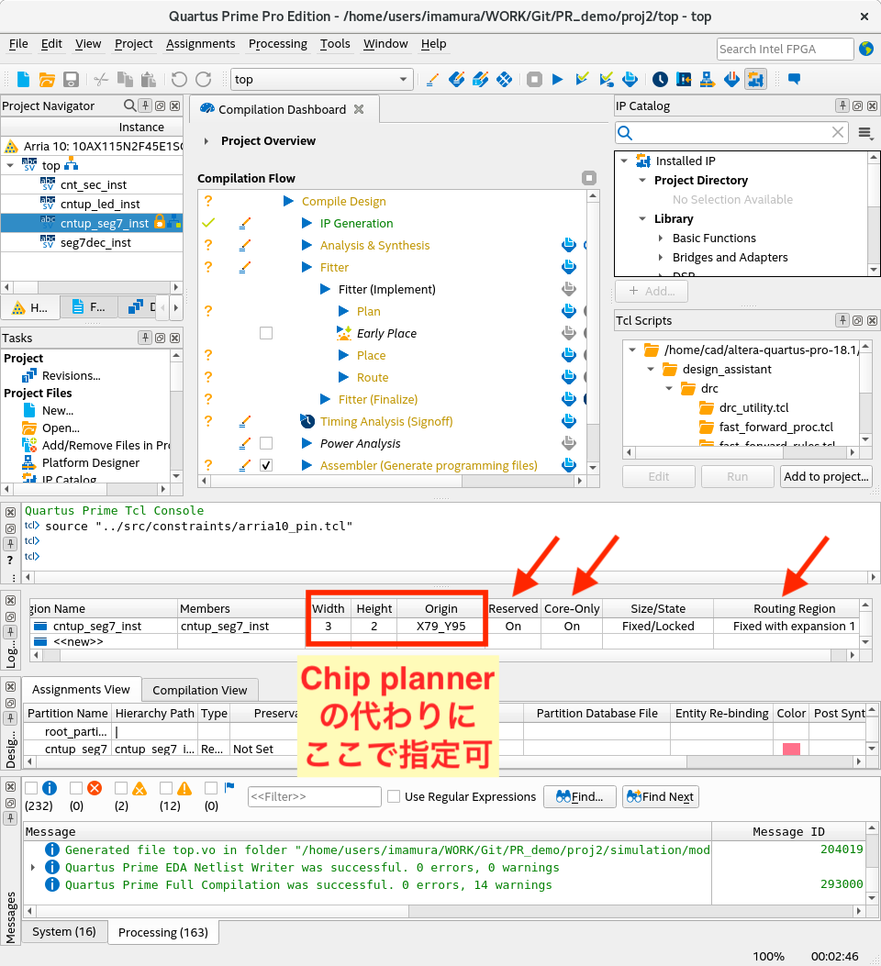Stop processing using toolbar stop icon
The image size is (881, 966).
pyautogui.click(x=534, y=79)
